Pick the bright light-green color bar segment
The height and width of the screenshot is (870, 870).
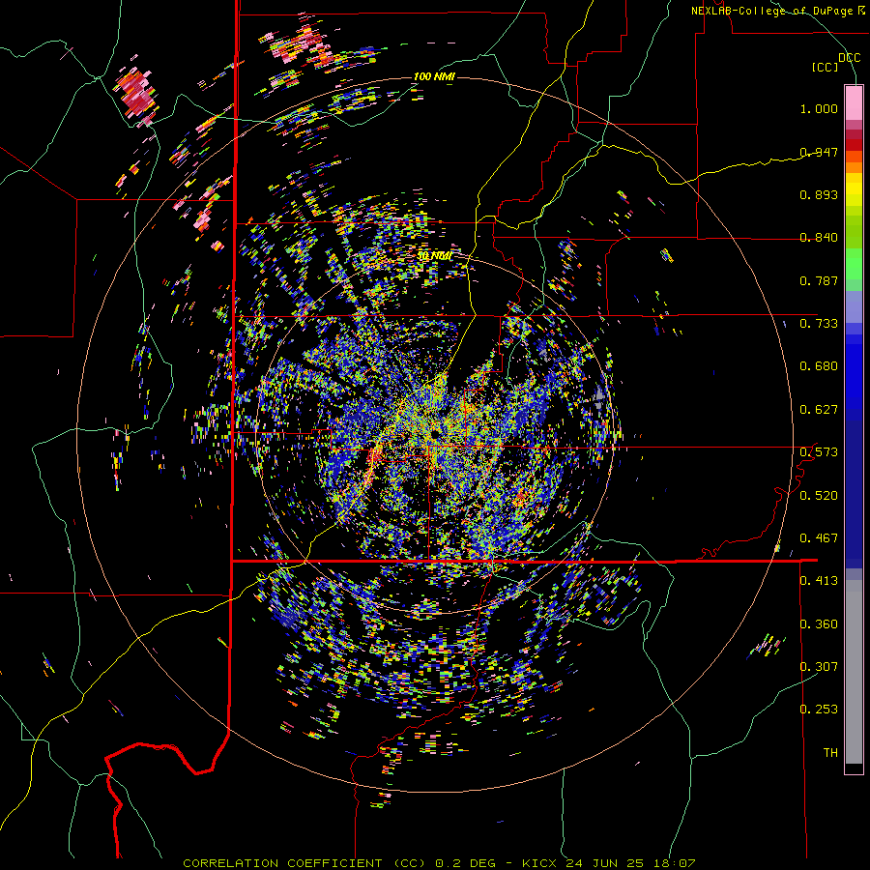tap(854, 264)
